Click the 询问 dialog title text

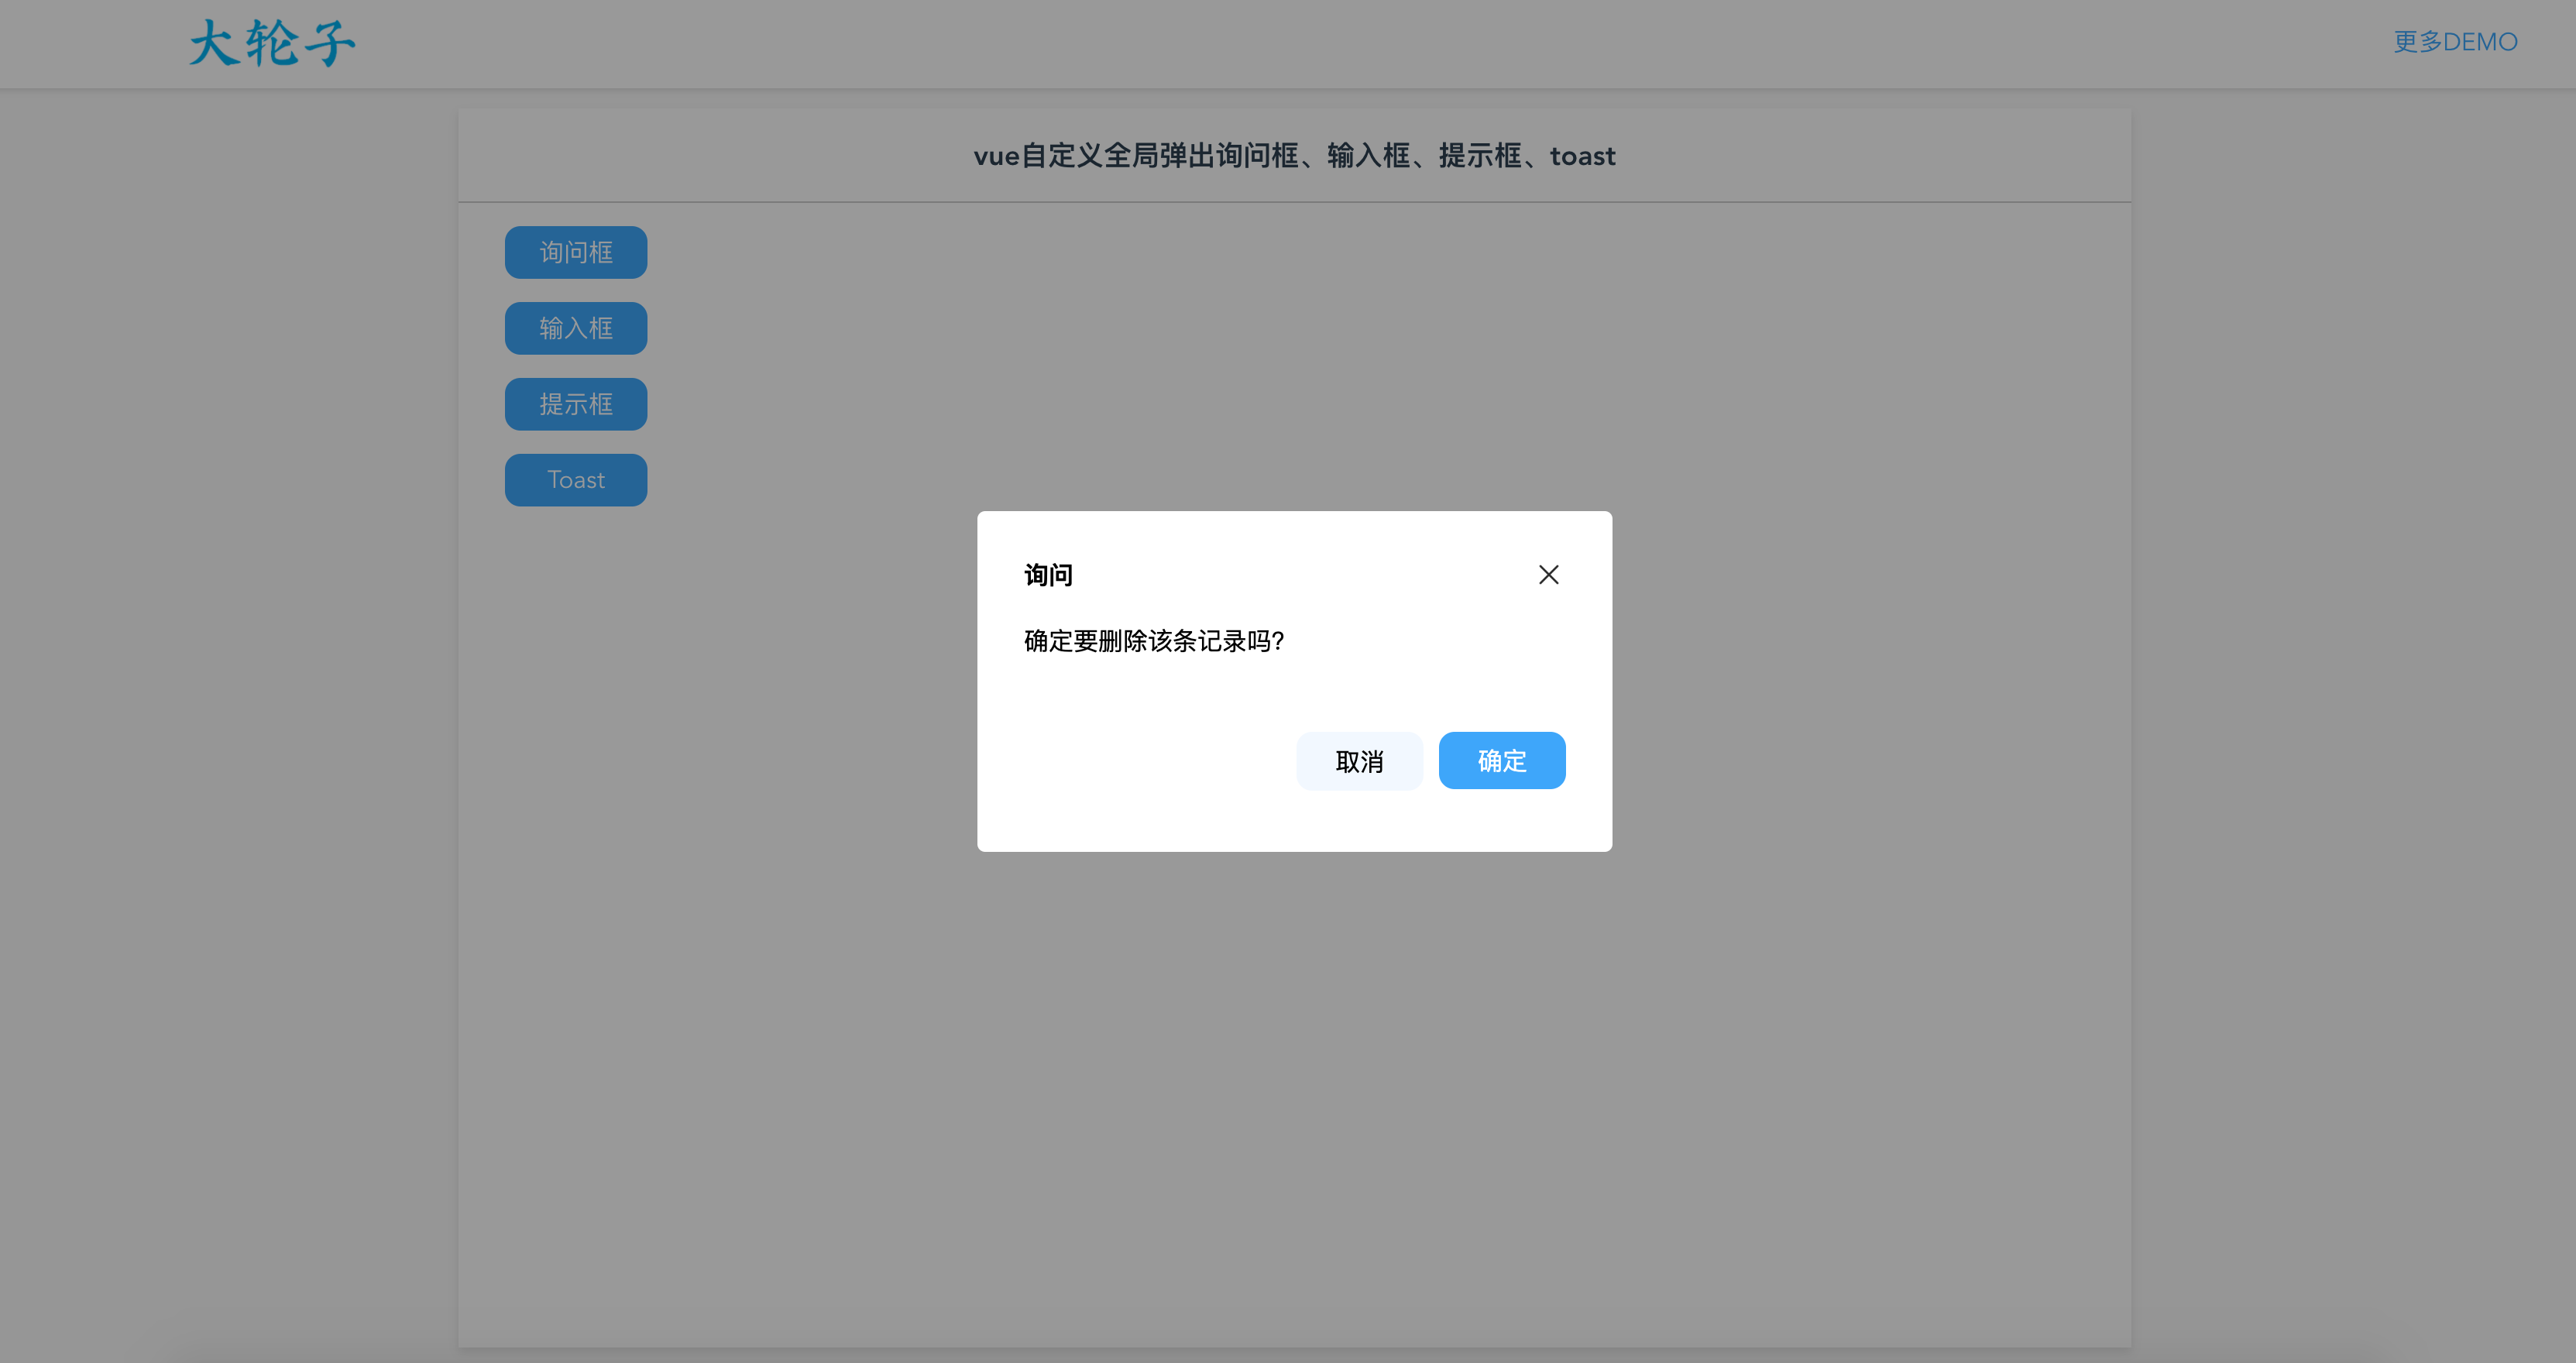click(x=1048, y=575)
